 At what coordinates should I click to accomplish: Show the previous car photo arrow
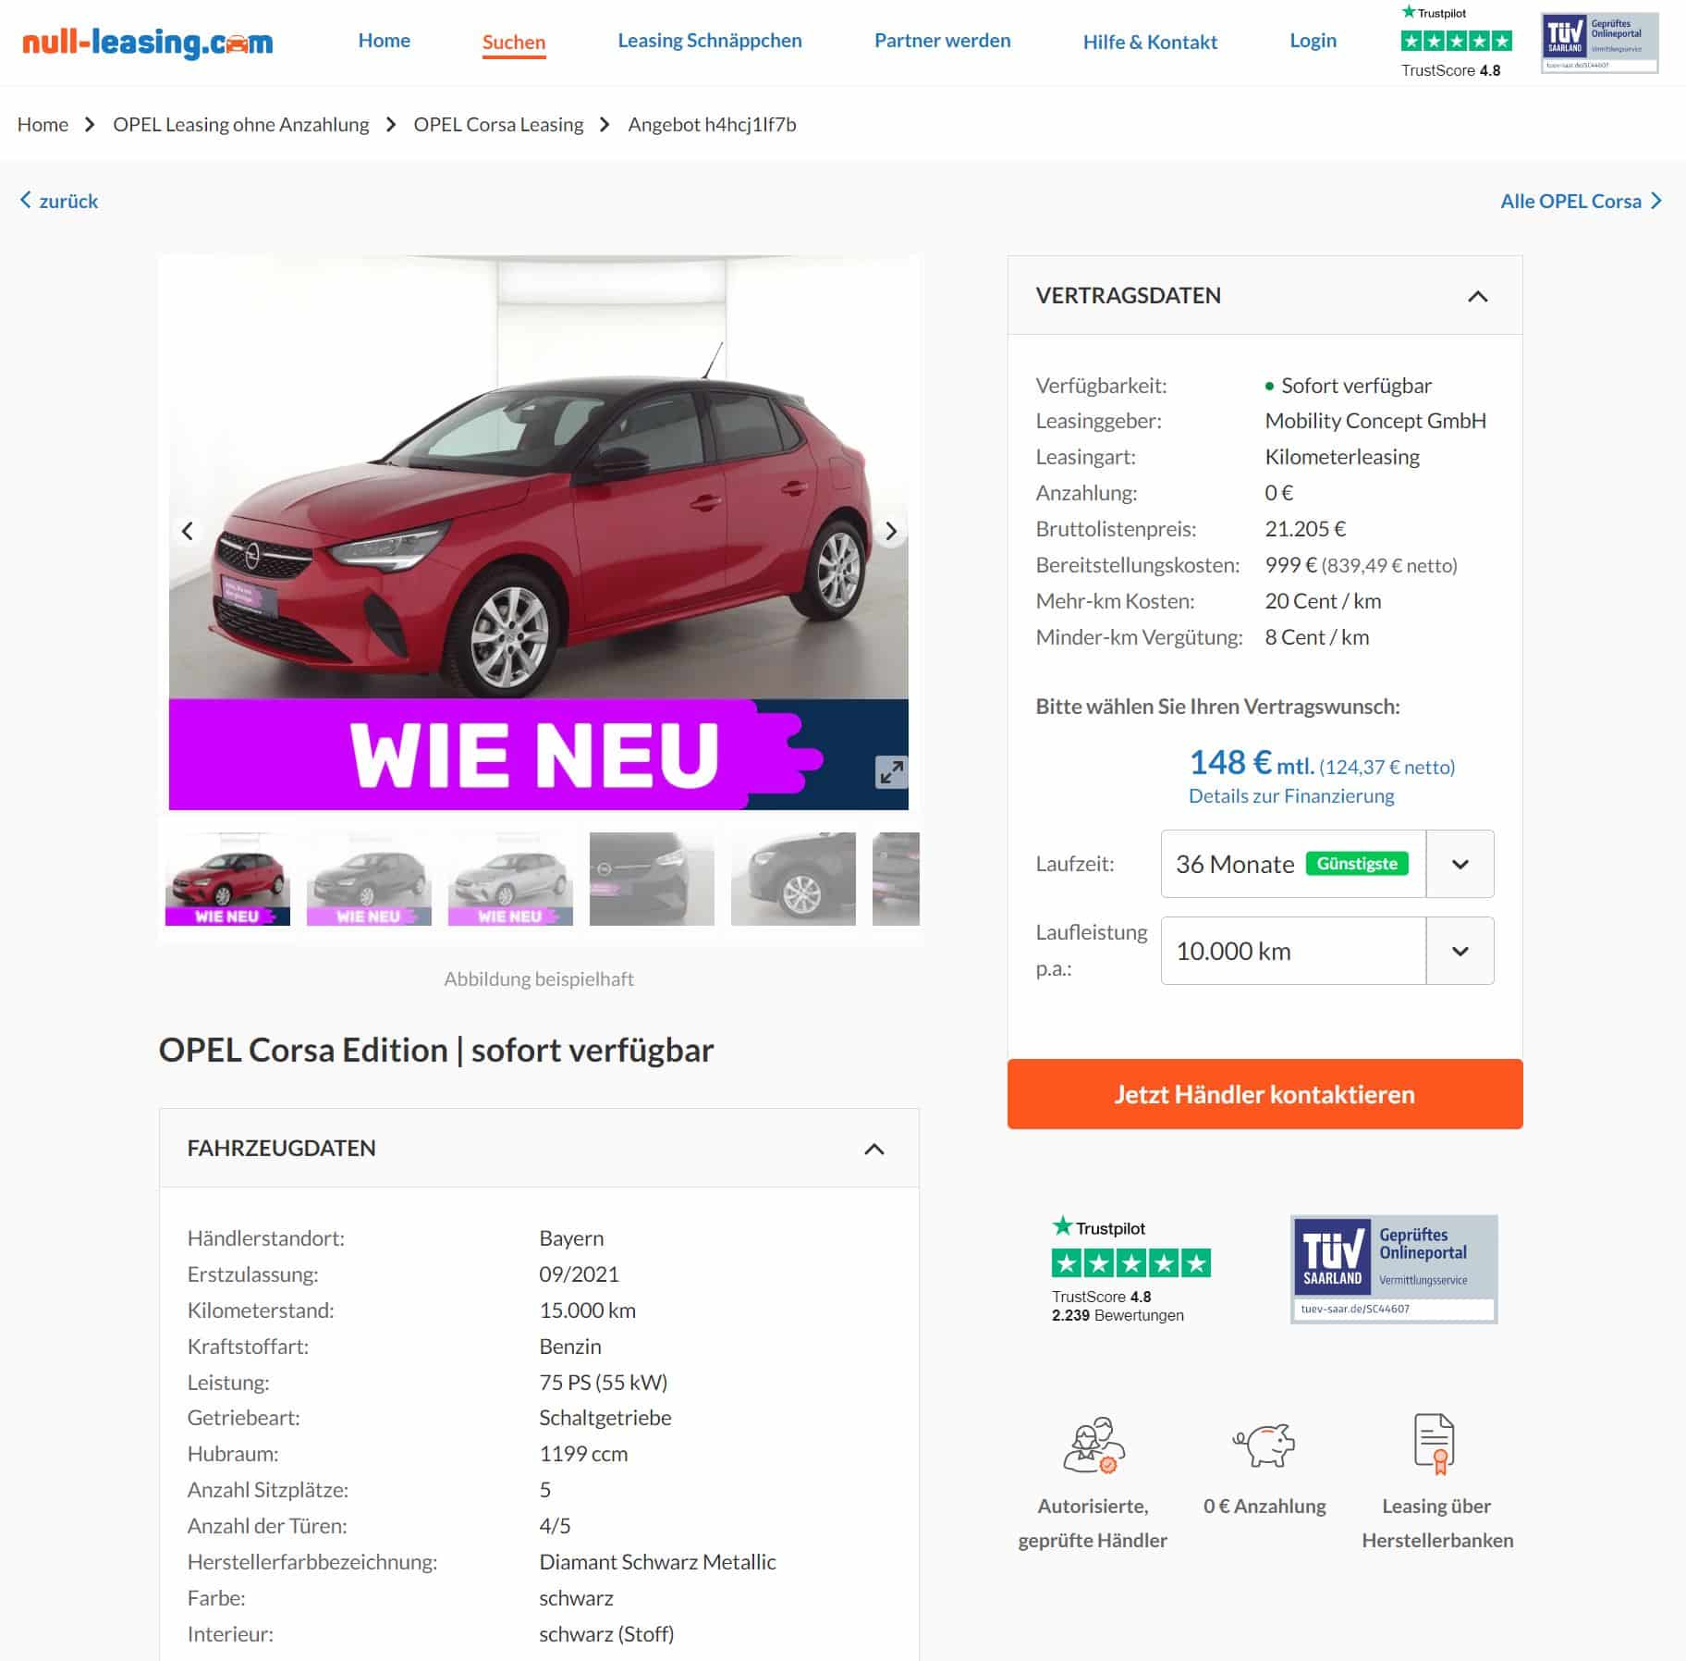click(x=188, y=531)
